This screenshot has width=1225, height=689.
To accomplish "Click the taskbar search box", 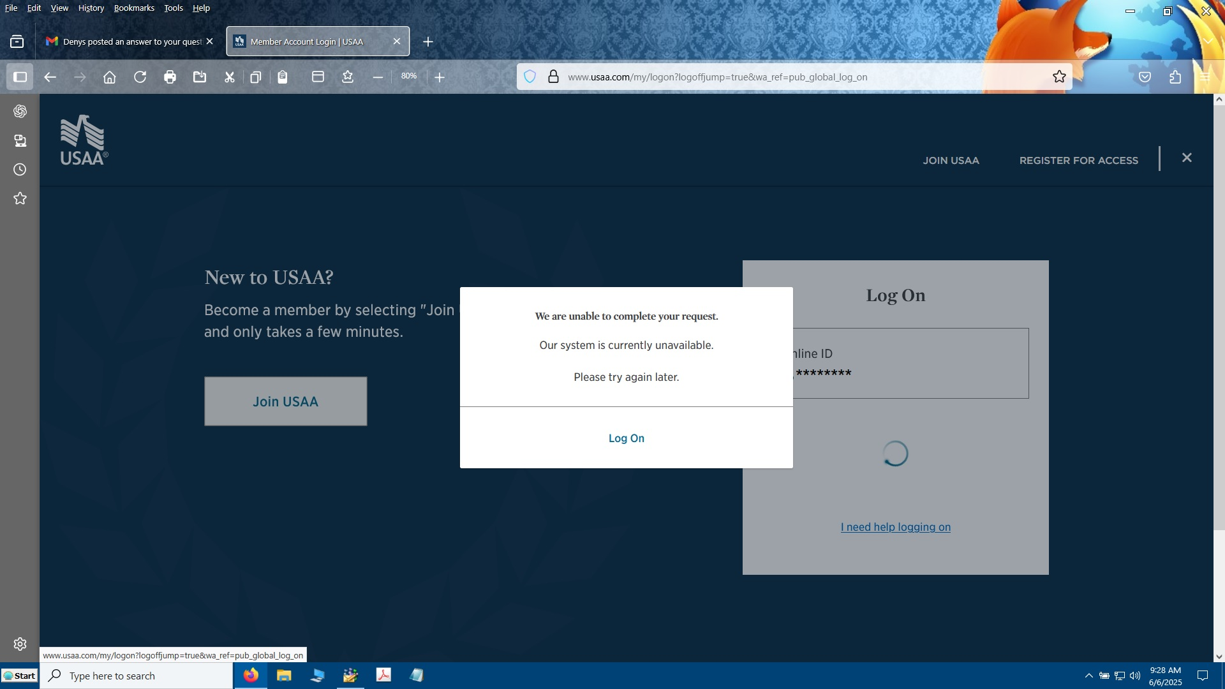I will click(137, 676).
